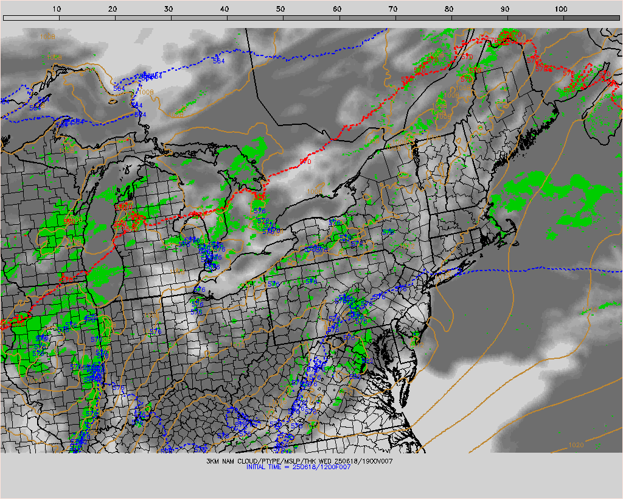
Task: Pick the gray swatch between 20 and 30
Action: (x=144, y=18)
